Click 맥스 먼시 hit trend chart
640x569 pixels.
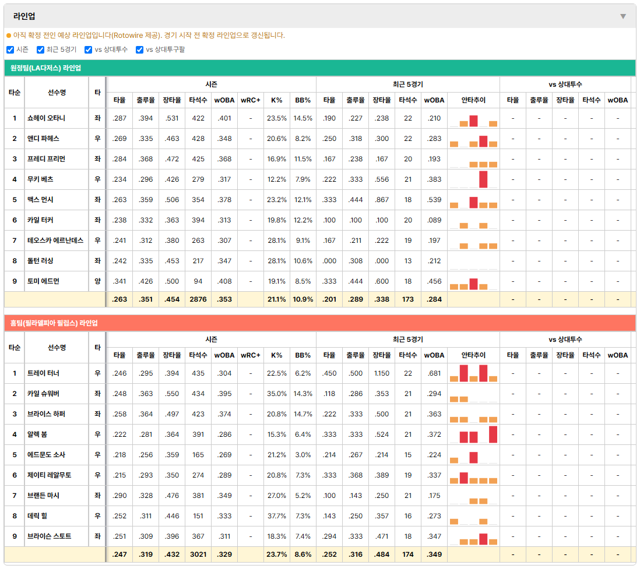[x=473, y=200]
